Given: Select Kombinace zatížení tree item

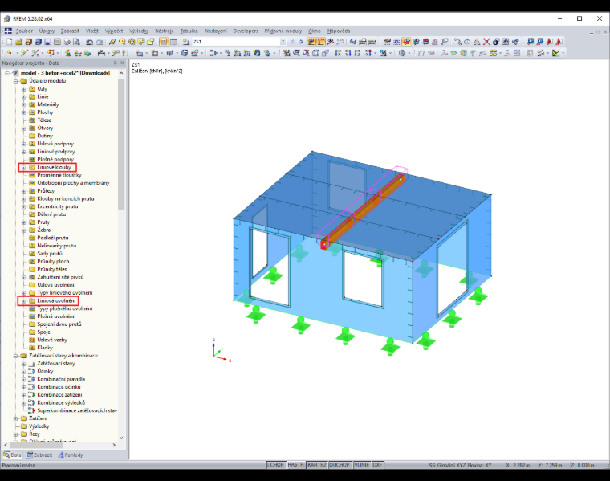Looking at the screenshot, I should (x=59, y=394).
